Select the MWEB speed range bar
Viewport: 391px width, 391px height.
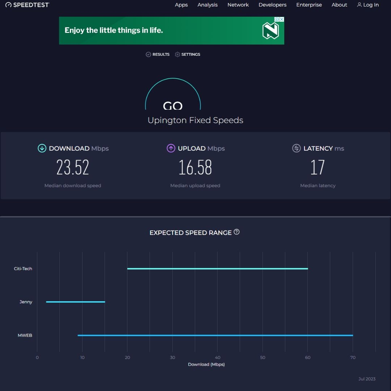point(215,335)
